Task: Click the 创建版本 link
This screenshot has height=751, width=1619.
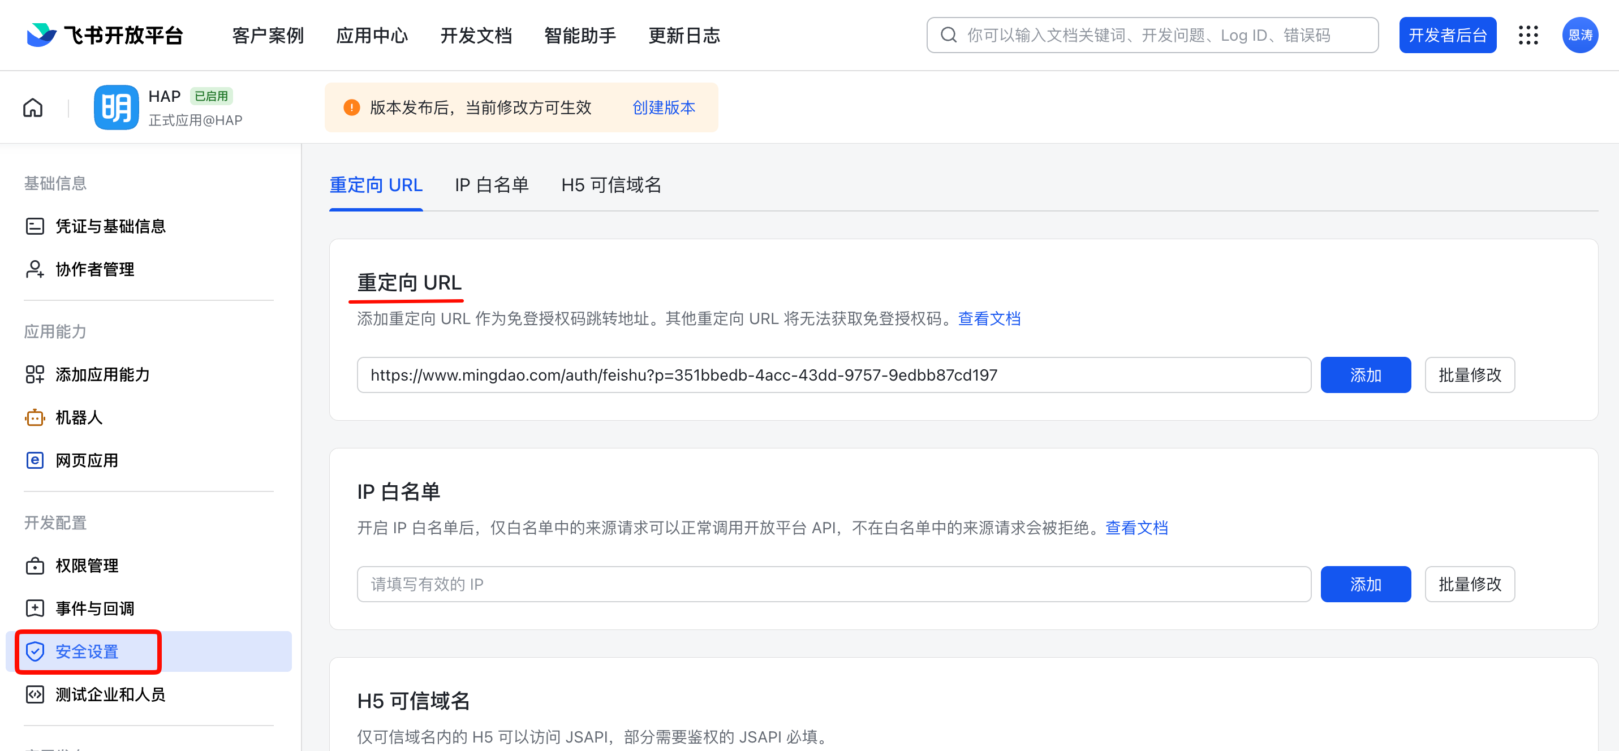Action: pyautogui.click(x=664, y=107)
